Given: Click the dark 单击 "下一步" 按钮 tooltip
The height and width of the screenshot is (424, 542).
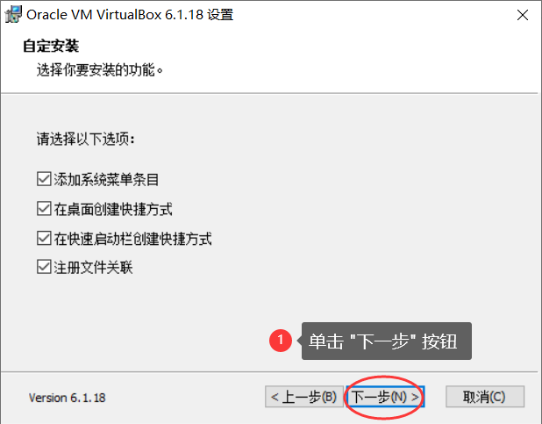Looking at the screenshot, I should (386, 341).
